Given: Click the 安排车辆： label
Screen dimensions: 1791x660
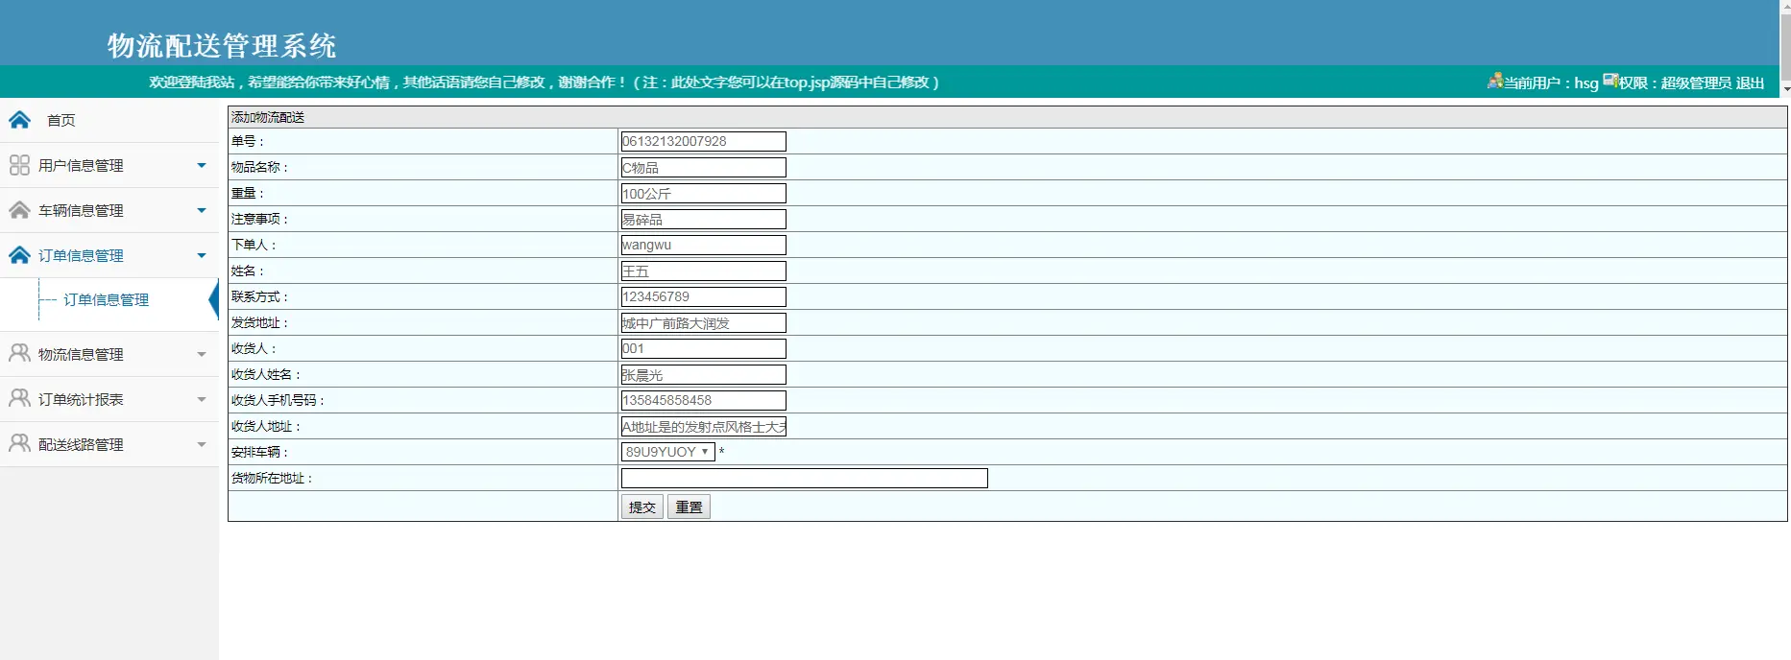Looking at the screenshot, I should (x=260, y=452).
